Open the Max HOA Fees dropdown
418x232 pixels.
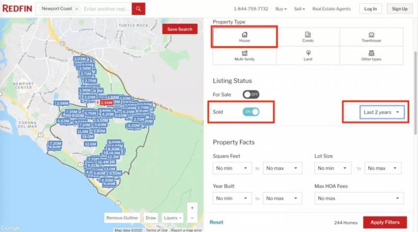click(x=359, y=198)
